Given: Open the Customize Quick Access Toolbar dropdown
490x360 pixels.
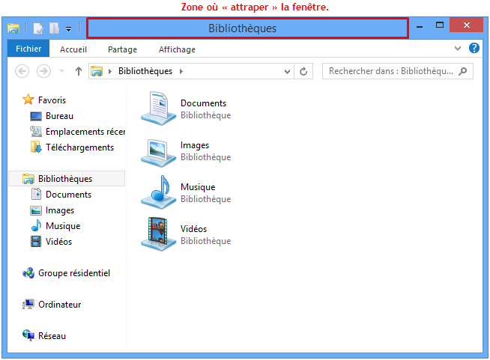Looking at the screenshot, I should (68, 29).
